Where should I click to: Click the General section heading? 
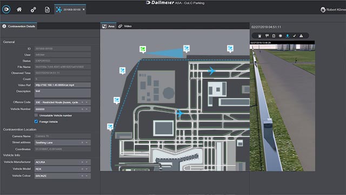9,42
